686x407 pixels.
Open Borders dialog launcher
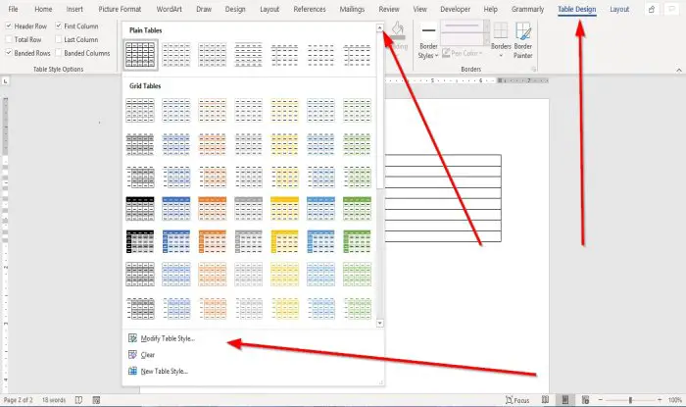pyautogui.click(x=534, y=70)
